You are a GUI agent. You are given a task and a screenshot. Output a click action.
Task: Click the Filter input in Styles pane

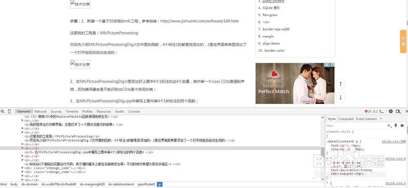click(355, 126)
